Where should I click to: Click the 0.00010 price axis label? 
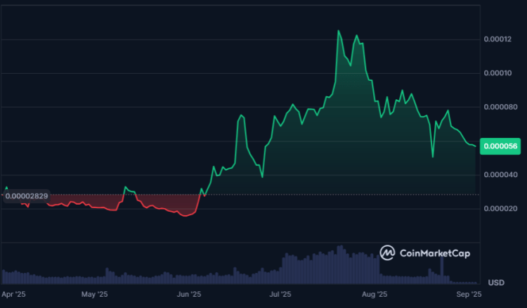(500, 73)
